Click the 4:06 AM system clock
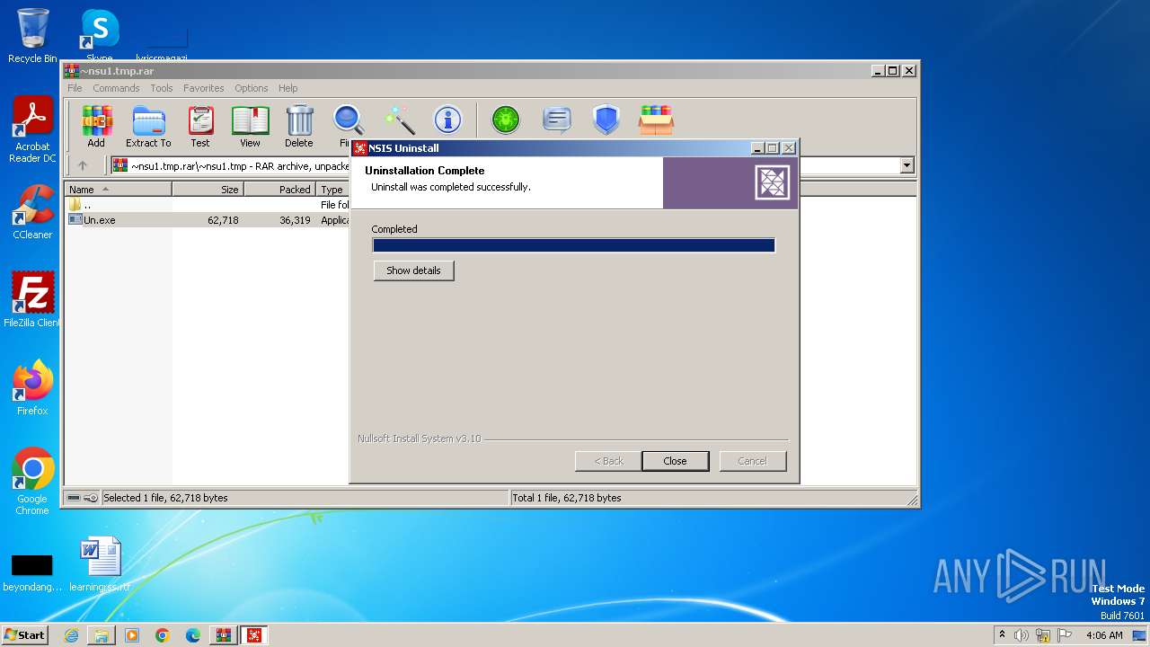 pyautogui.click(x=1104, y=635)
